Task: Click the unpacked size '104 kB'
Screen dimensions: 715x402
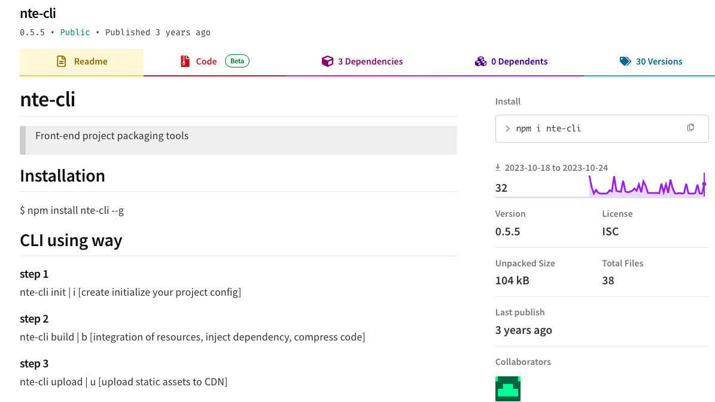Action: click(x=513, y=281)
